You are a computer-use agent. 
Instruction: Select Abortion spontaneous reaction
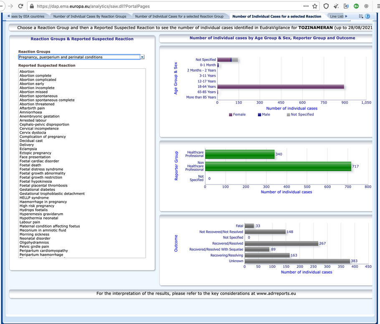38,96
